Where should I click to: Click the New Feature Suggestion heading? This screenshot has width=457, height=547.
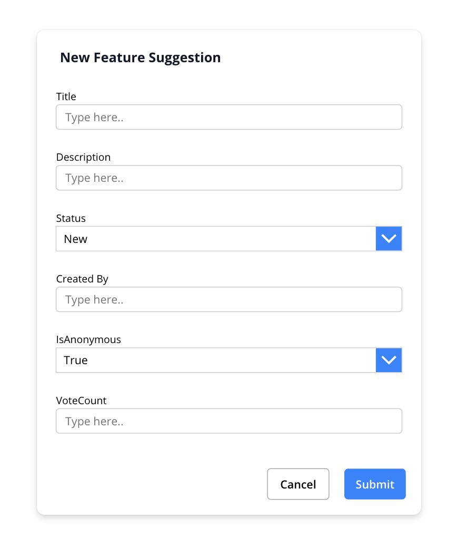click(x=141, y=57)
